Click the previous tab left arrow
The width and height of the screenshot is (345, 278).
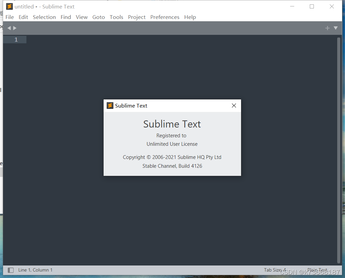pyautogui.click(x=9, y=28)
